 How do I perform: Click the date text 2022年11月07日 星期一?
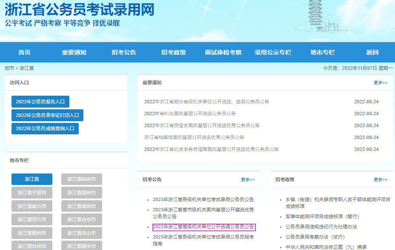point(367,68)
